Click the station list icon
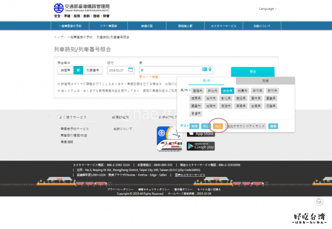Viewport: 332px width, 229px height. pos(205,70)
